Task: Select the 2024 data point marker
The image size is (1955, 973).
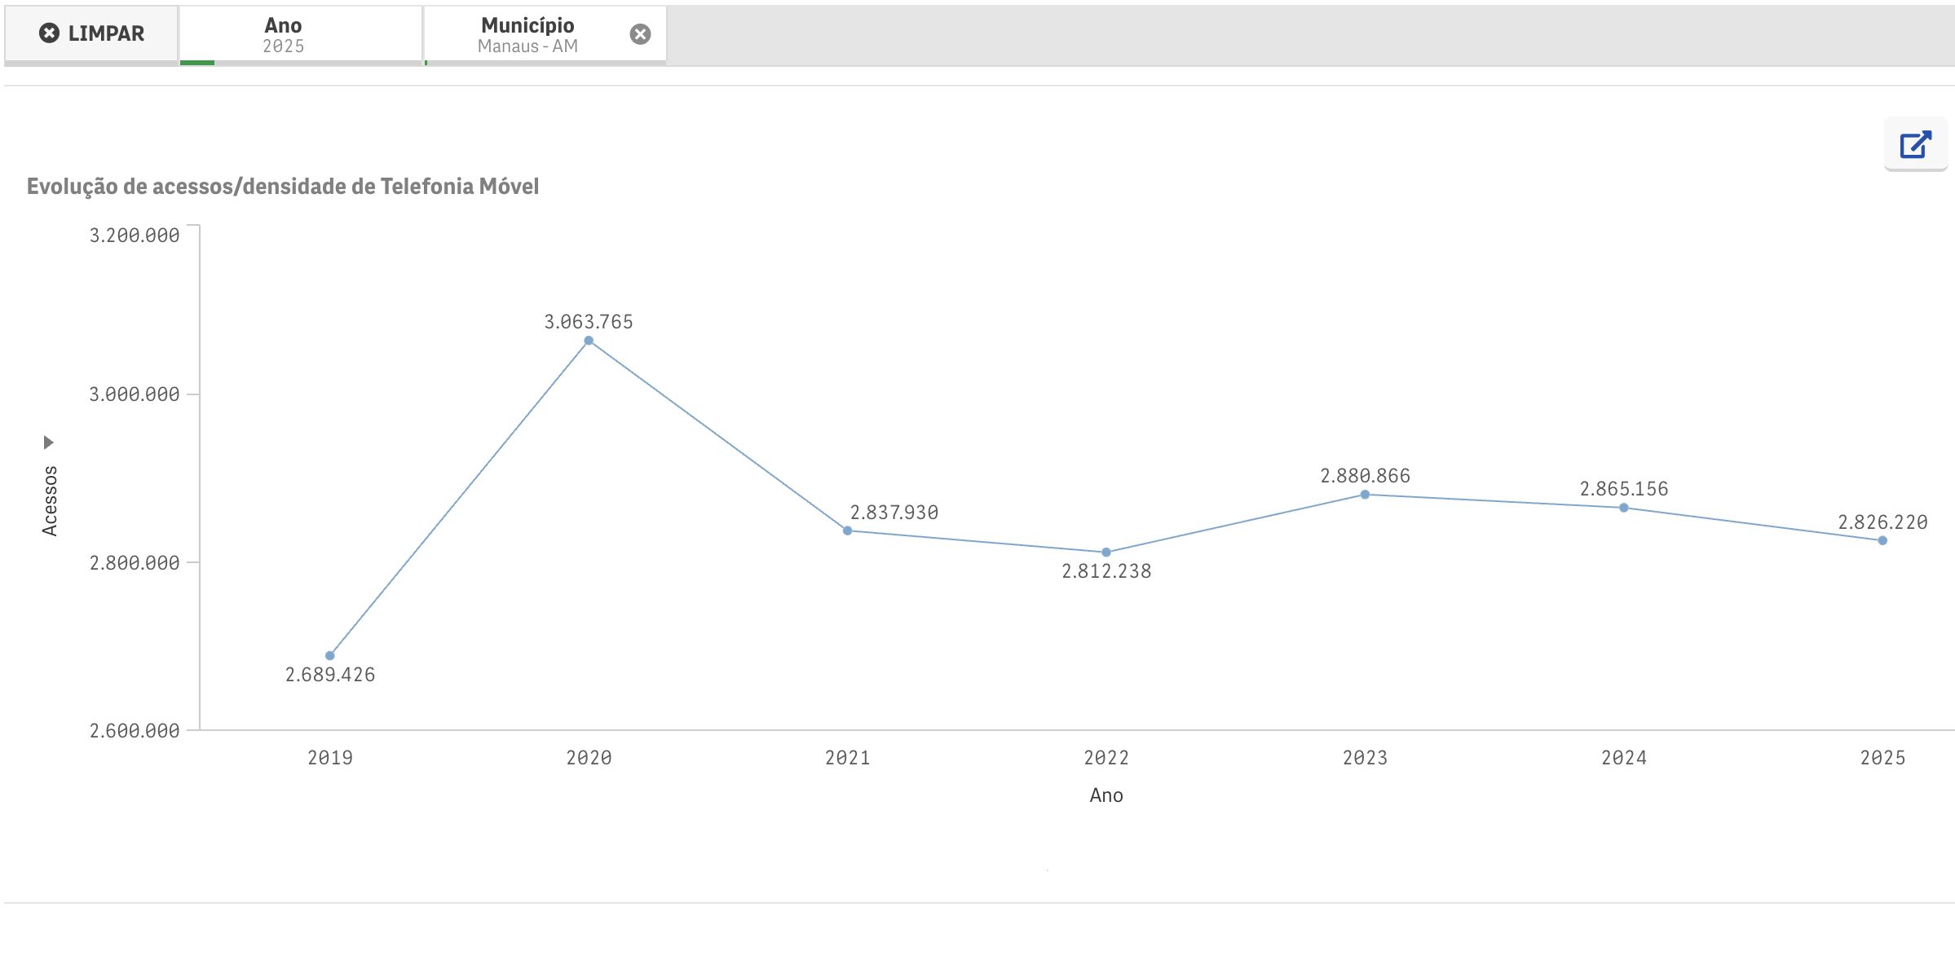Action: [x=1623, y=508]
